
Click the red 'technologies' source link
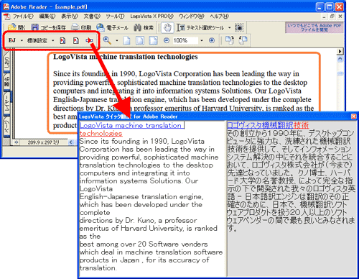click(x=101, y=133)
